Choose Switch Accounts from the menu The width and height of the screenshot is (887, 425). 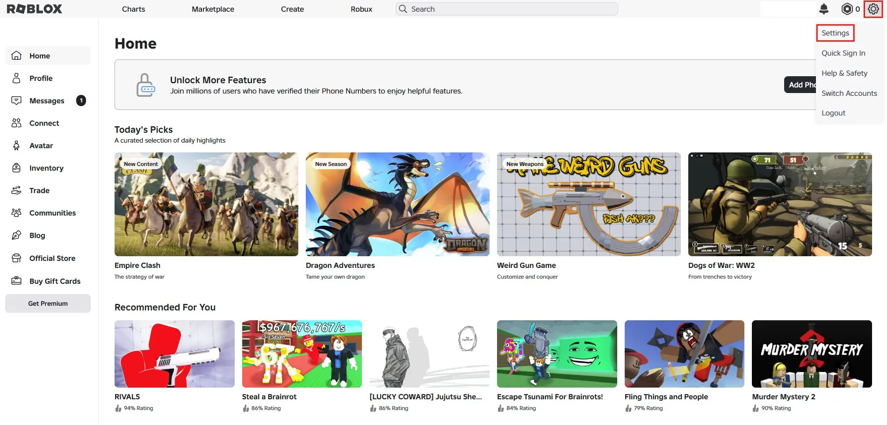pos(849,93)
